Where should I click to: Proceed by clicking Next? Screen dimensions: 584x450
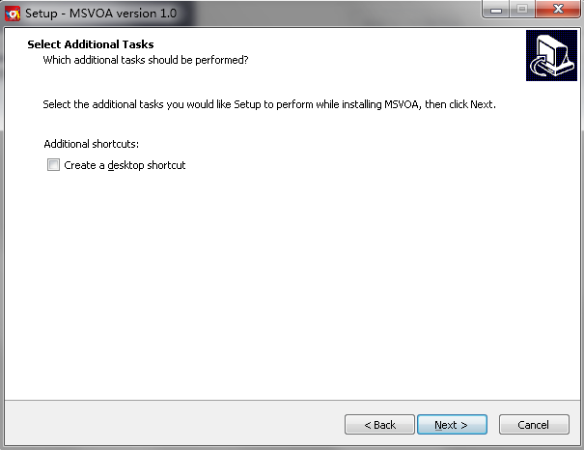[451, 425]
